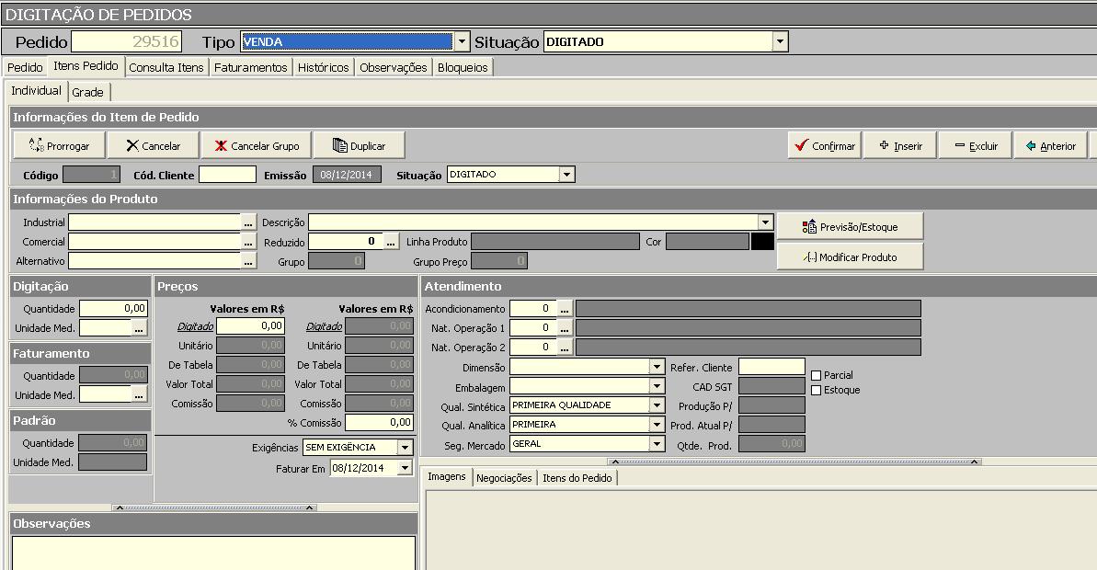Click the Industrial lookup ellipsis button
The image size is (1097, 570).
point(248,222)
